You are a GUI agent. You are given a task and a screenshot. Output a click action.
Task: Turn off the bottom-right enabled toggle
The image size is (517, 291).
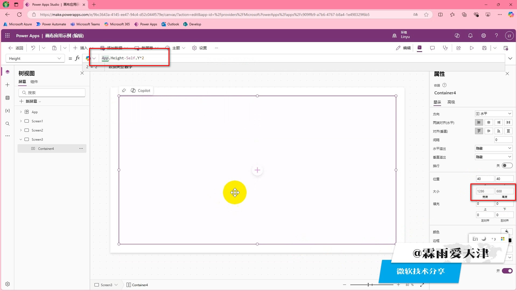pyautogui.click(x=507, y=271)
